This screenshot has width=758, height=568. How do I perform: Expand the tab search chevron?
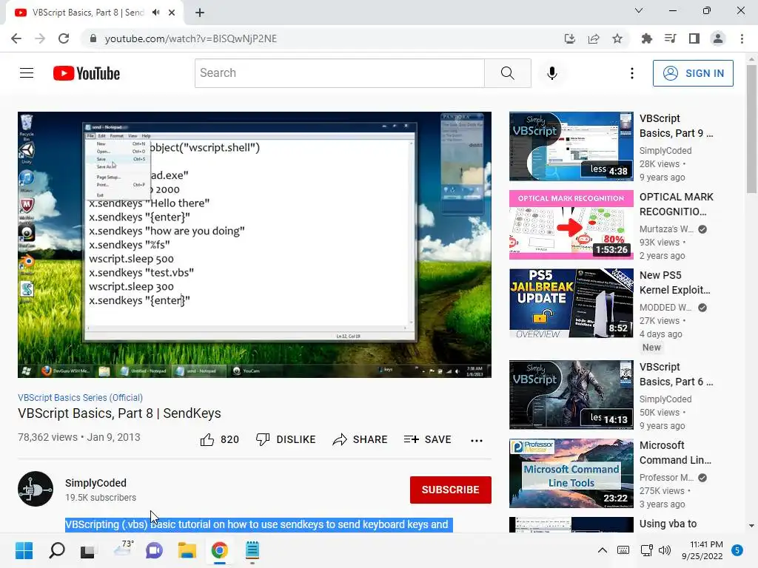pos(639,10)
